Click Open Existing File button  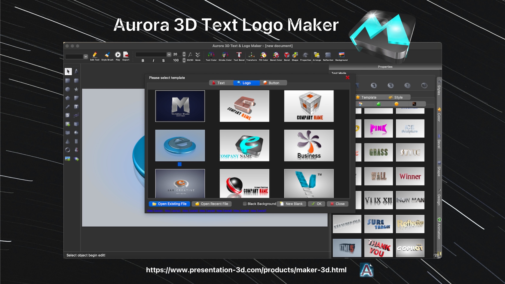click(170, 204)
